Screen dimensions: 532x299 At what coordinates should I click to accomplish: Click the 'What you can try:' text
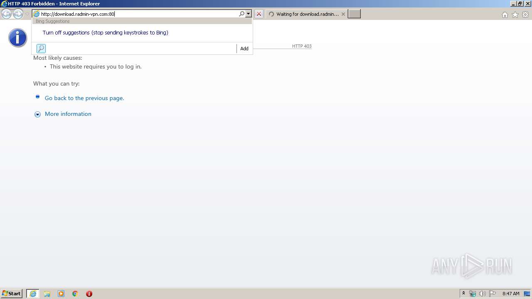tap(57, 83)
